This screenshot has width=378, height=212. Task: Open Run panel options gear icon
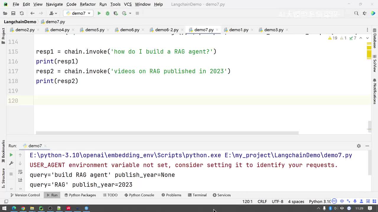point(359,146)
